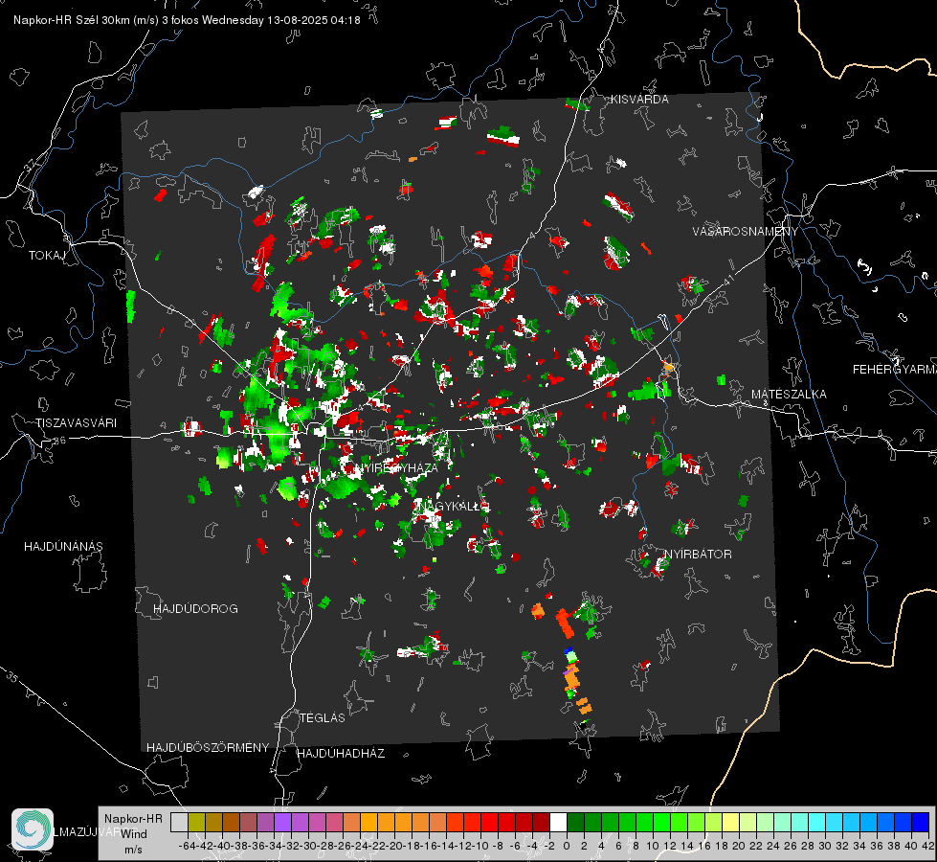Click the 42 value on the legend scale
Viewport: 937px width, 862px height.
pos(928,846)
